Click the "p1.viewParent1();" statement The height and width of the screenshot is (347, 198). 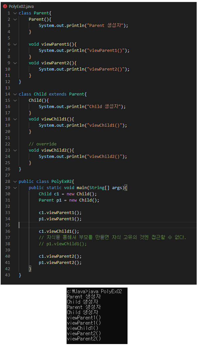coord(60,219)
